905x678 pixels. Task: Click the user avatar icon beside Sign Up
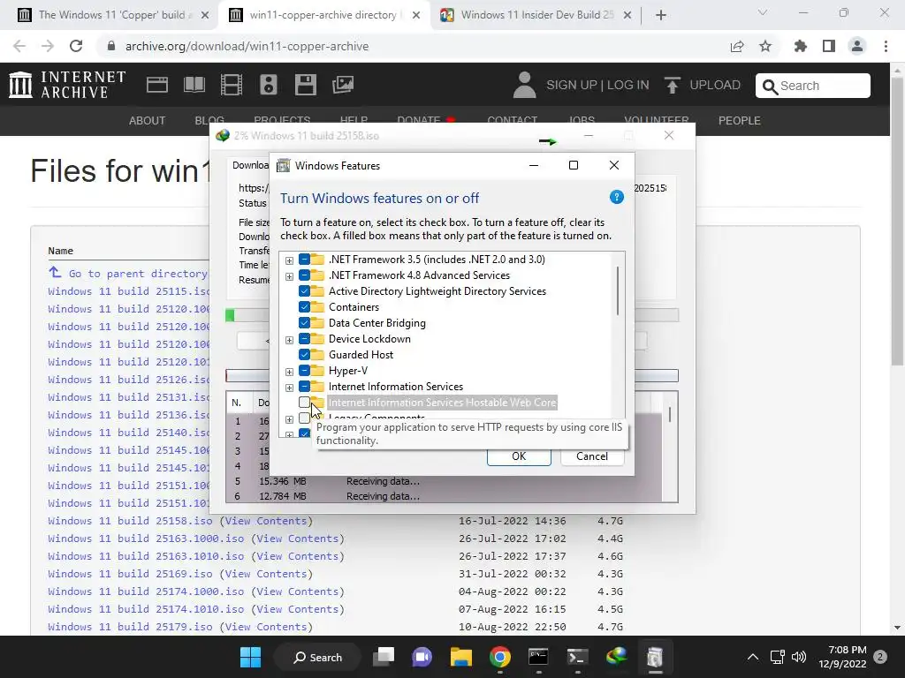point(524,85)
